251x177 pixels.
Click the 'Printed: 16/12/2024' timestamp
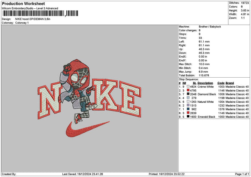click(166, 174)
